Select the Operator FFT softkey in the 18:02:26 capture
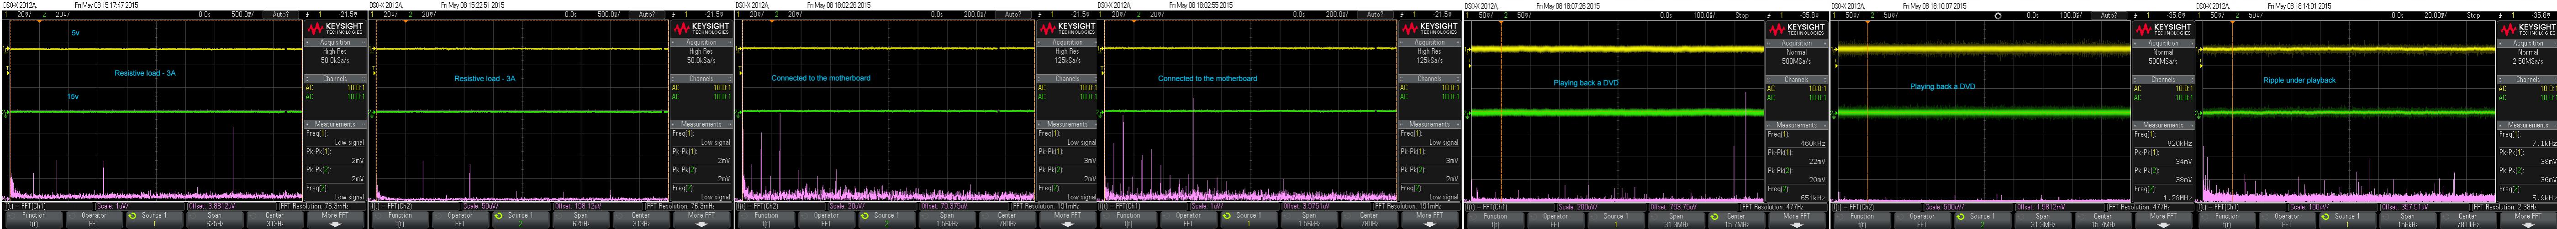Viewport: 2557px width, 229px height. tap(826, 219)
